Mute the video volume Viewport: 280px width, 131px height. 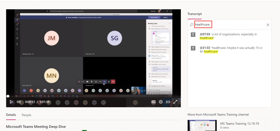coord(19,102)
